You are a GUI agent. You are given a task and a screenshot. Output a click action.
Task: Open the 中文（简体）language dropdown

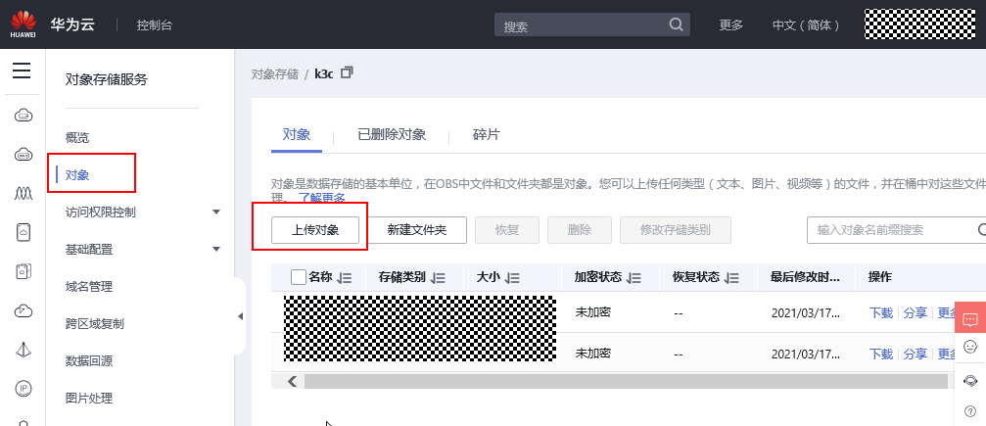[x=807, y=25]
